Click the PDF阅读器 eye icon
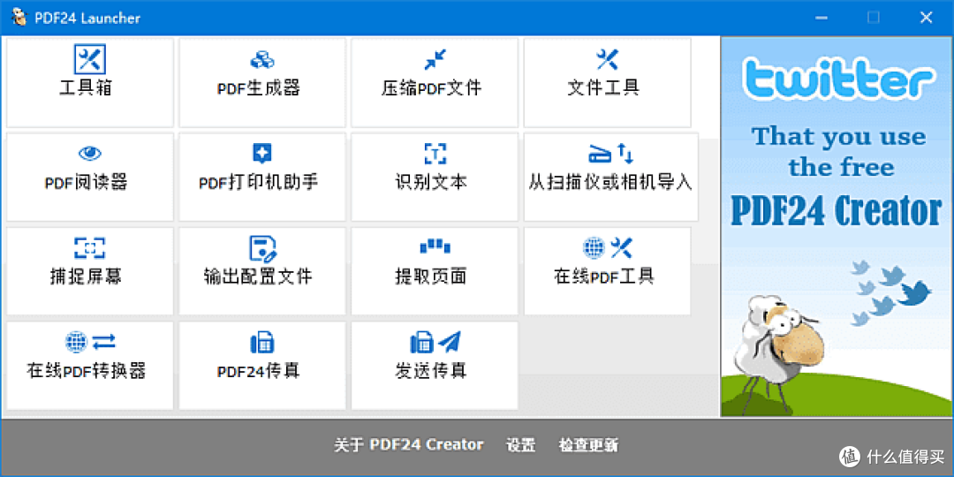This screenshot has height=477, width=954. [90, 154]
